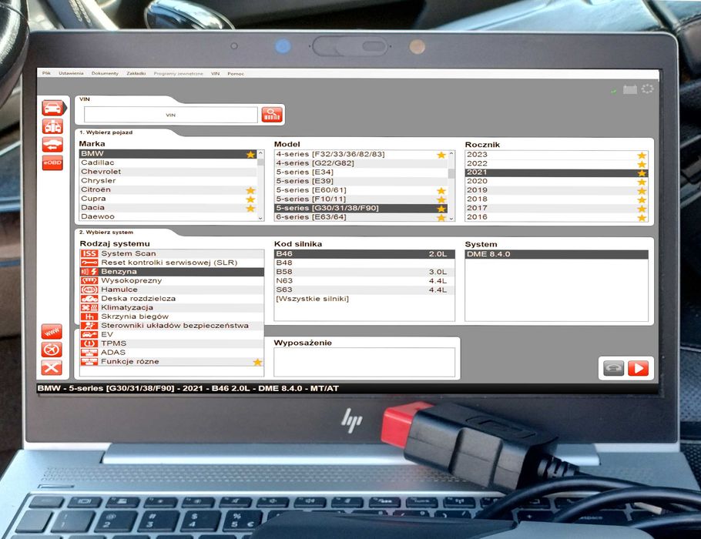Select the Wysokoprezny glow plug icon
The height and width of the screenshot is (539, 701).
click(89, 281)
